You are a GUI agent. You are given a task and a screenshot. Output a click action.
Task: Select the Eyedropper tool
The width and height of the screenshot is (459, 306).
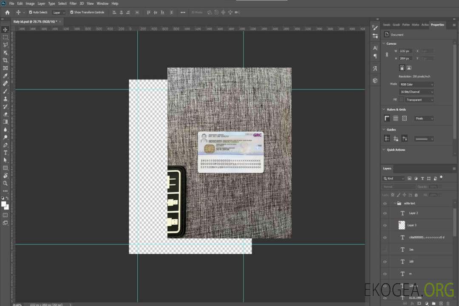6,76
